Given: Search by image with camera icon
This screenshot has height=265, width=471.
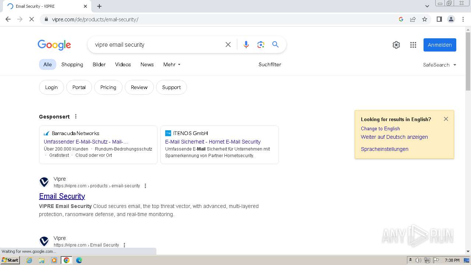Looking at the screenshot, I should click(261, 45).
